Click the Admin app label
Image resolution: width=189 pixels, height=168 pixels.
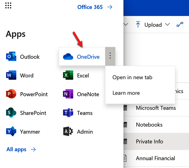click(85, 132)
